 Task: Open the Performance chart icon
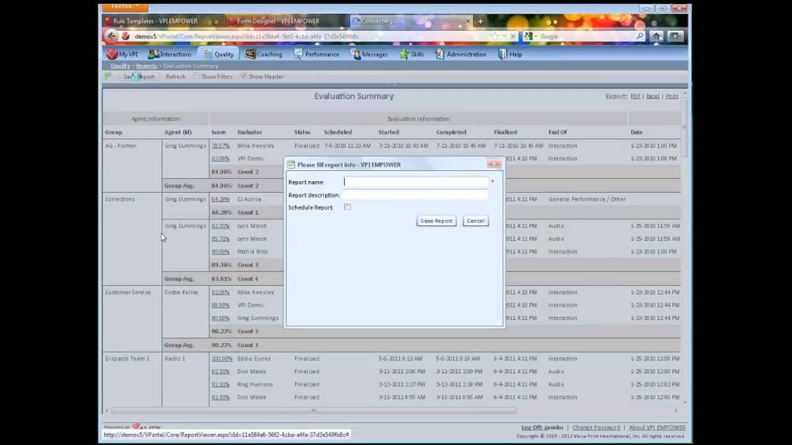coord(299,54)
